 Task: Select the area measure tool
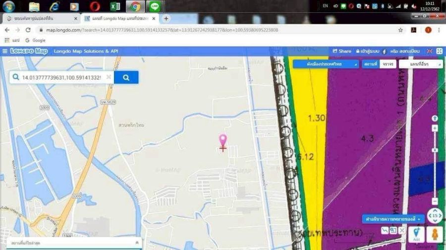(393, 230)
